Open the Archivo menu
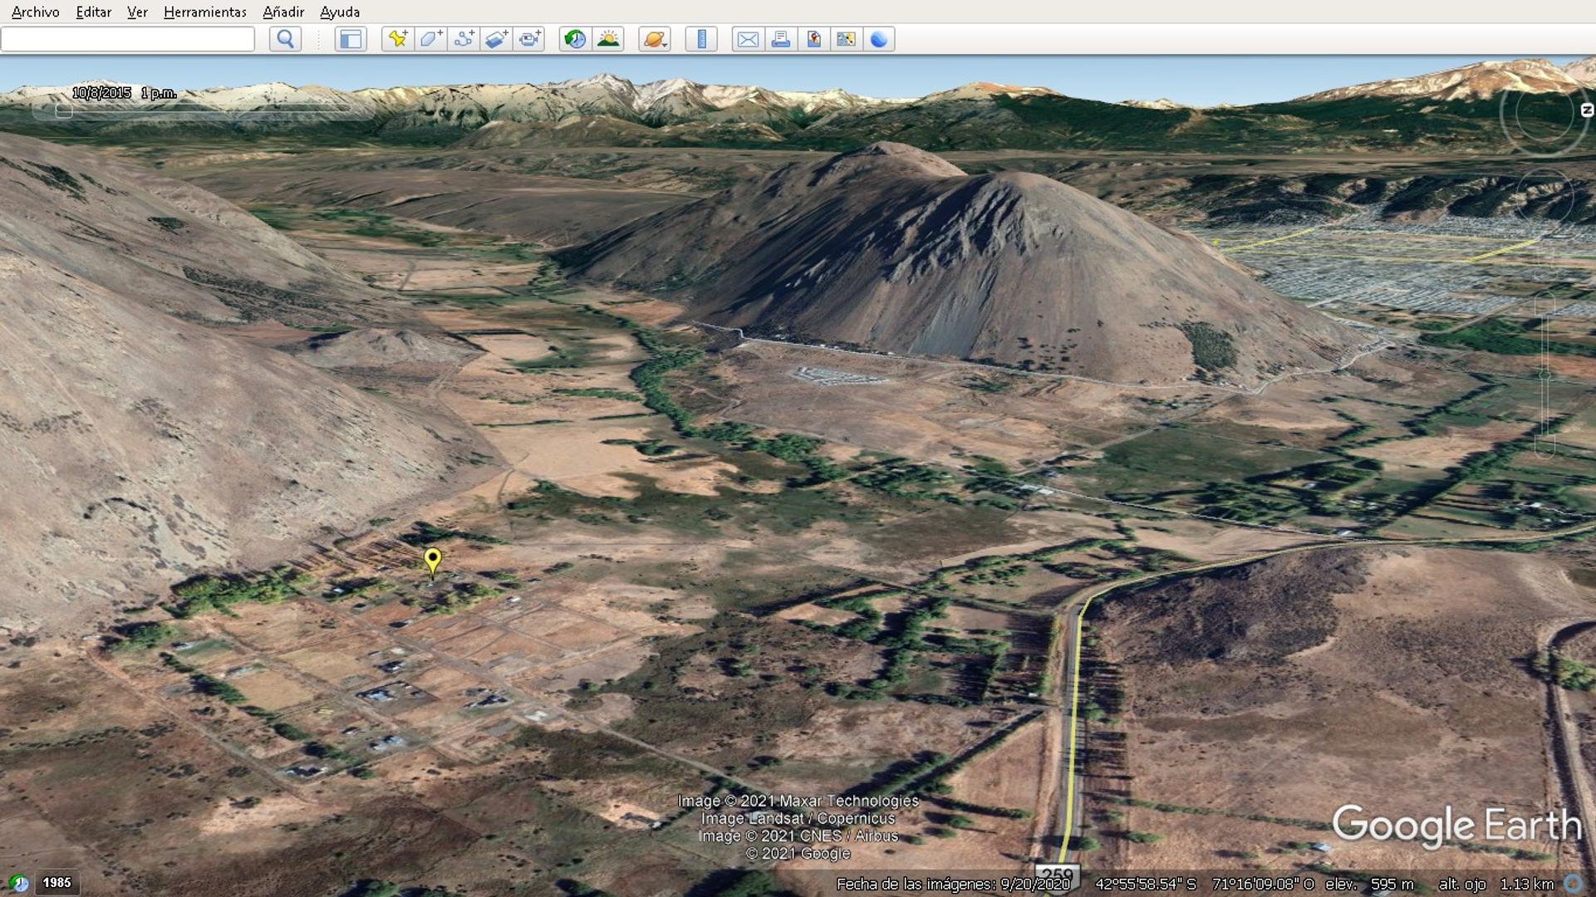Screen dimensions: 1596x897 pyautogui.click(x=36, y=12)
